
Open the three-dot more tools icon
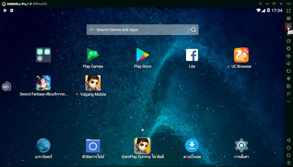[289, 101]
